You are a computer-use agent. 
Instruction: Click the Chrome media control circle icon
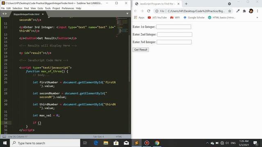[229, 4]
